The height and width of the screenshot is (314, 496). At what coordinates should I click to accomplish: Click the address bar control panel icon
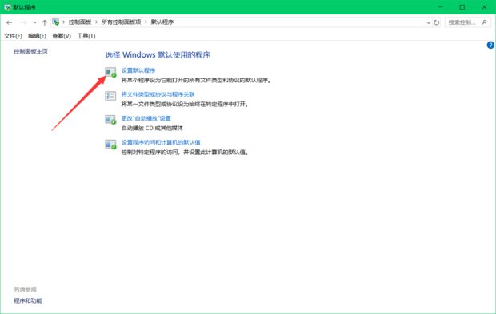(56, 22)
